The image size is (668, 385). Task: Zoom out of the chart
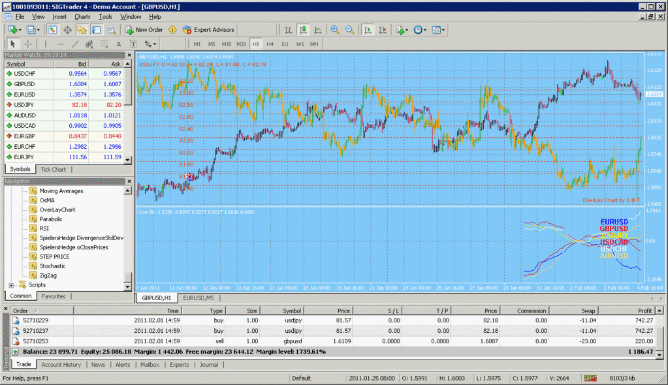350,30
